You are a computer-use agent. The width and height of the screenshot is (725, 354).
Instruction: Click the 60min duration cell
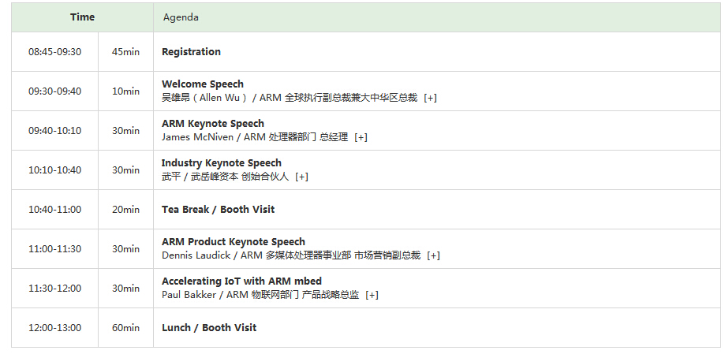tap(125, 328)
